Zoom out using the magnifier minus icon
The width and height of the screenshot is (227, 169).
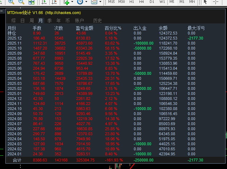click(21, 2)
